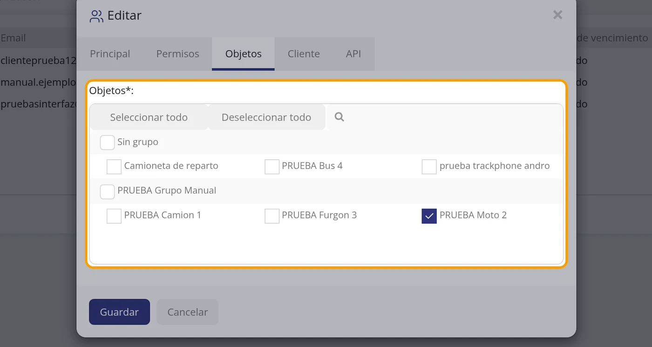This screenshot has height=347, width=652.
Task: Tick the PRUEBA Bus 4 checkbox
Action: pyautogui.click(x=272, y=166)
